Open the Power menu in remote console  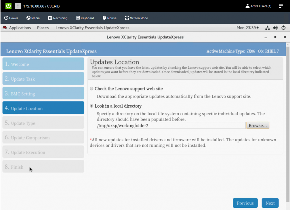pos(11,18)
